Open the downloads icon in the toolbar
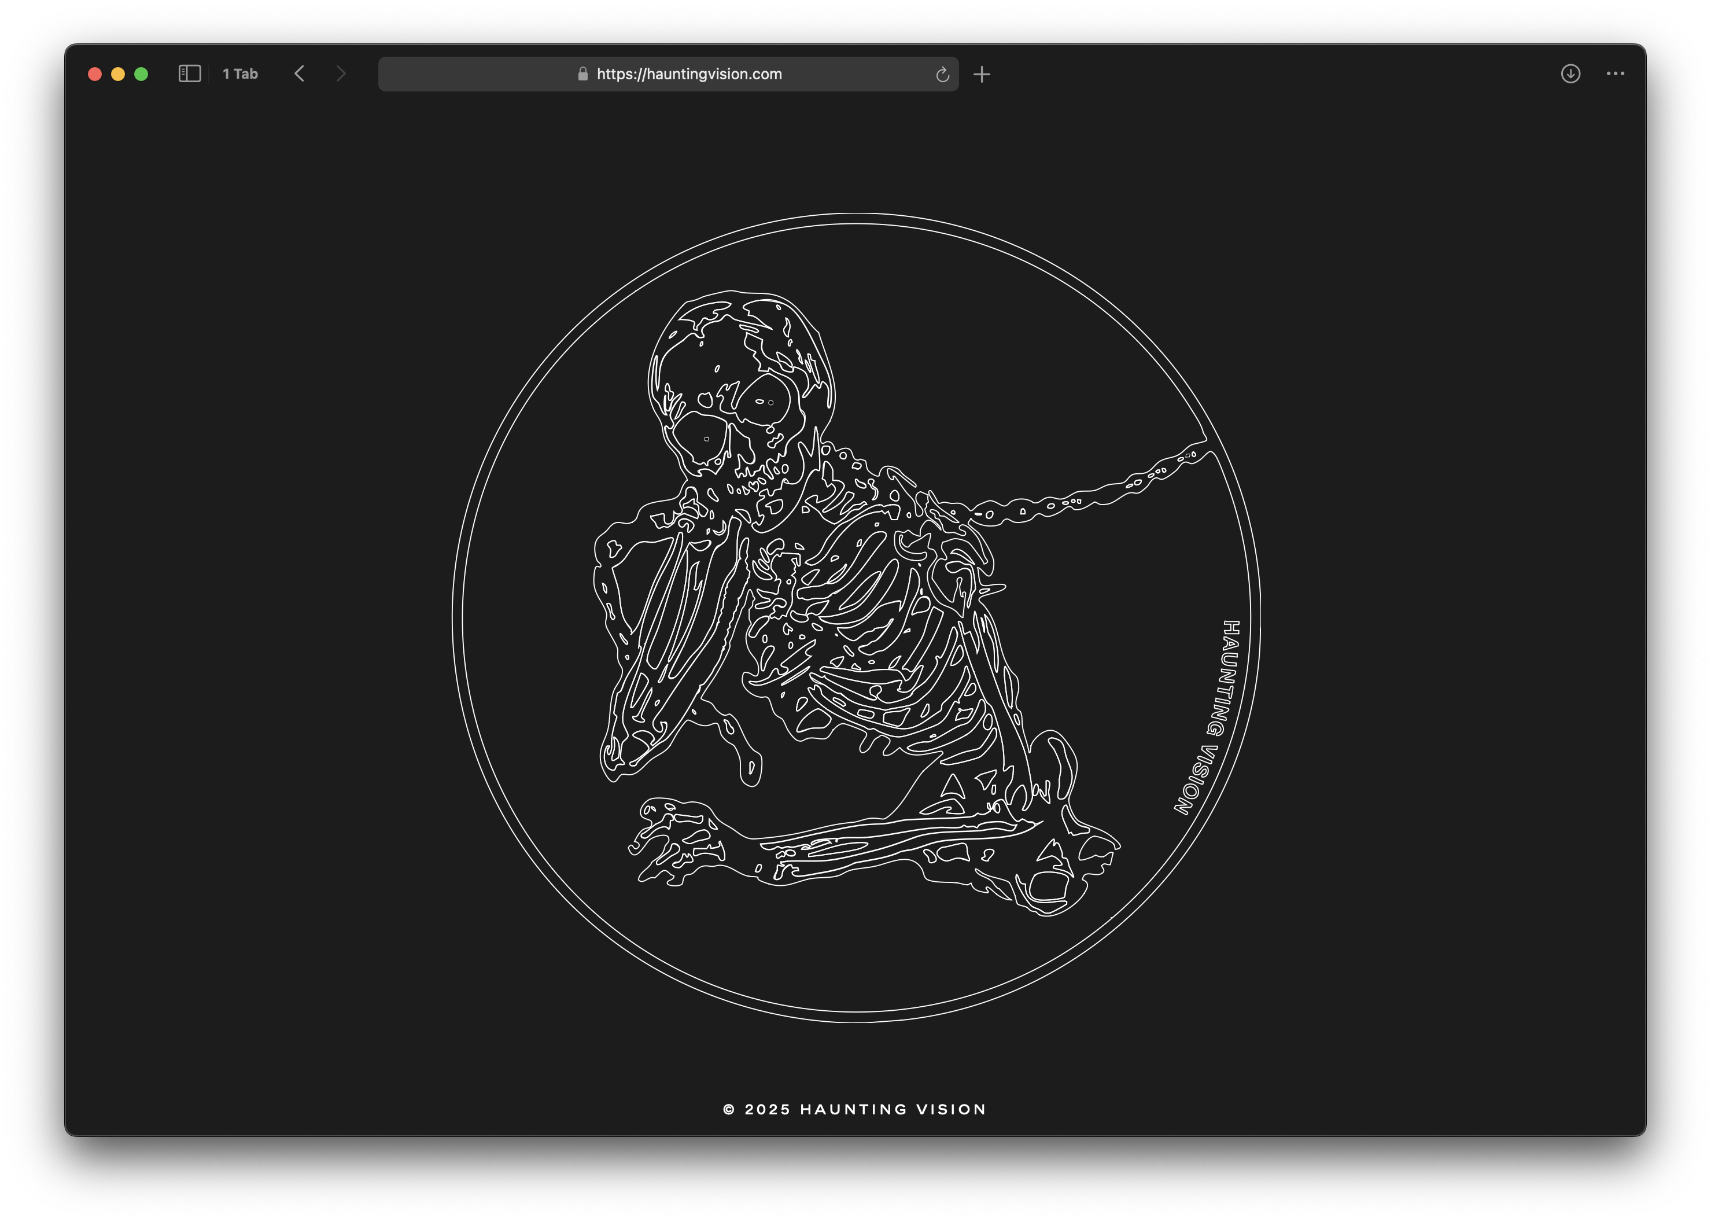The image size is (1711, 1222). [x=1570, y=73]
